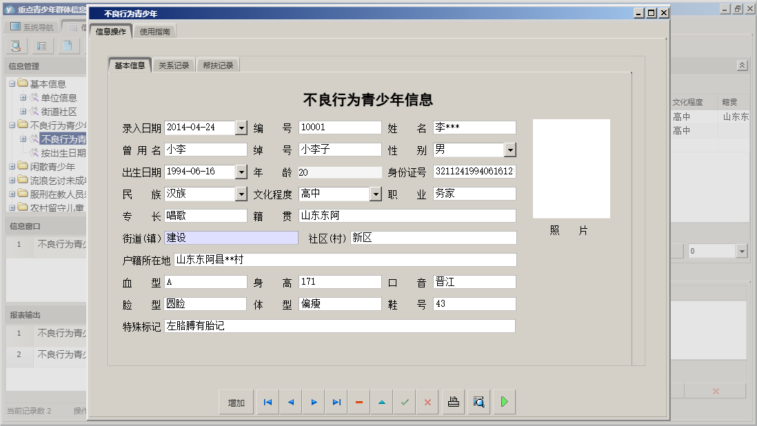Click the printer icon
The height and width of the screenshot is (426, 757).
pyautogui.click(x=454, y=403)
